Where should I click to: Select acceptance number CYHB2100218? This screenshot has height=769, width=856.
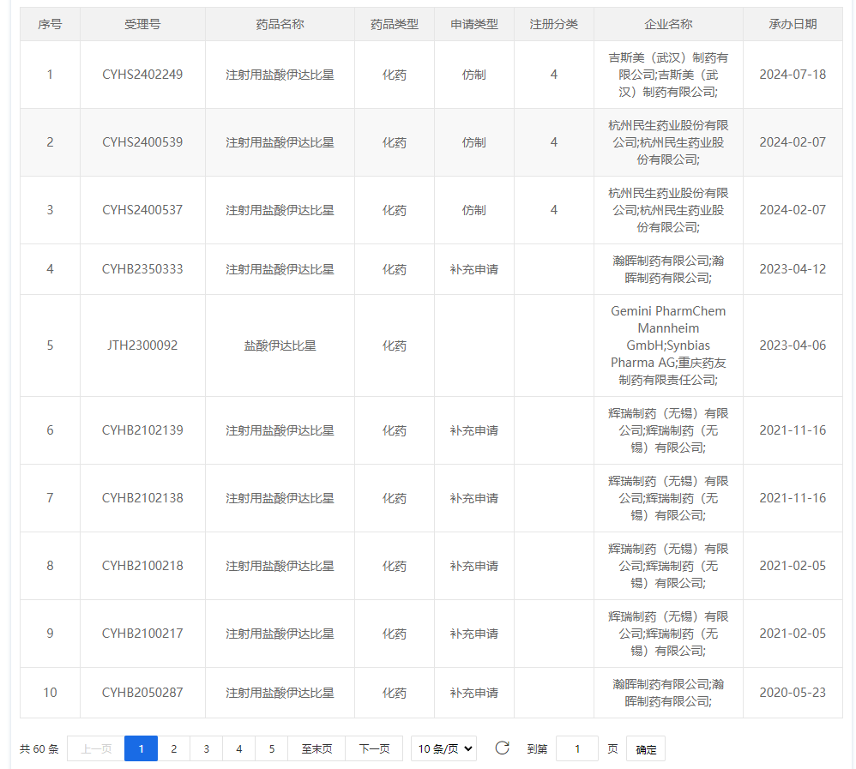click(x=142, y=566)
